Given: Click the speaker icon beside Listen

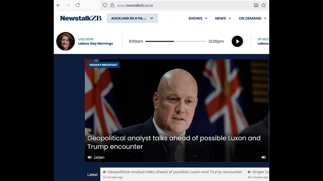Looking at the screenshot, I should [90, 157].
